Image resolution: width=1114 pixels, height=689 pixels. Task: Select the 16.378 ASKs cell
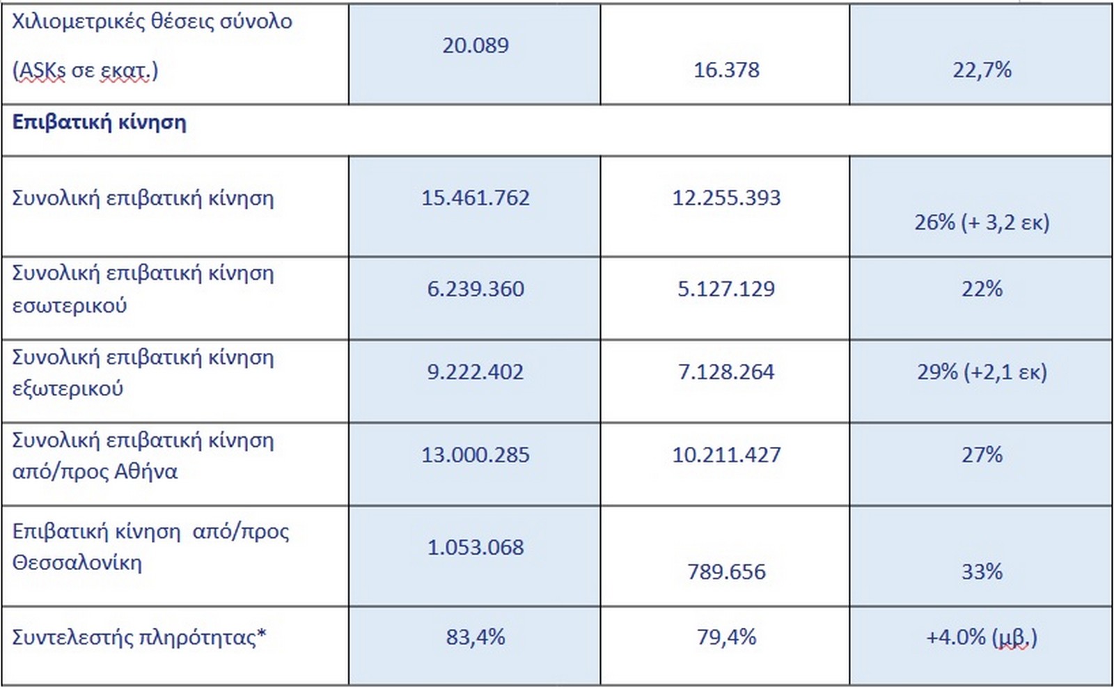coord(726,70)
